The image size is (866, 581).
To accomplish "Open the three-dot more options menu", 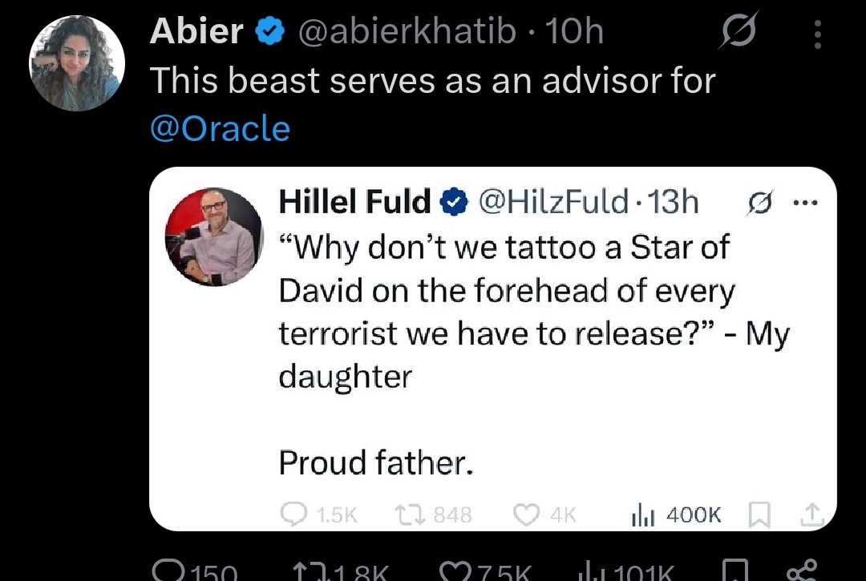I will [817, 34].
